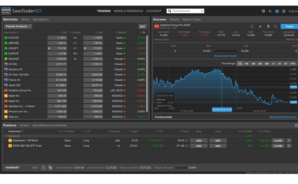The image size is (298, 184).
Task: Click the blue TRADE button
Action: (289, 26)
